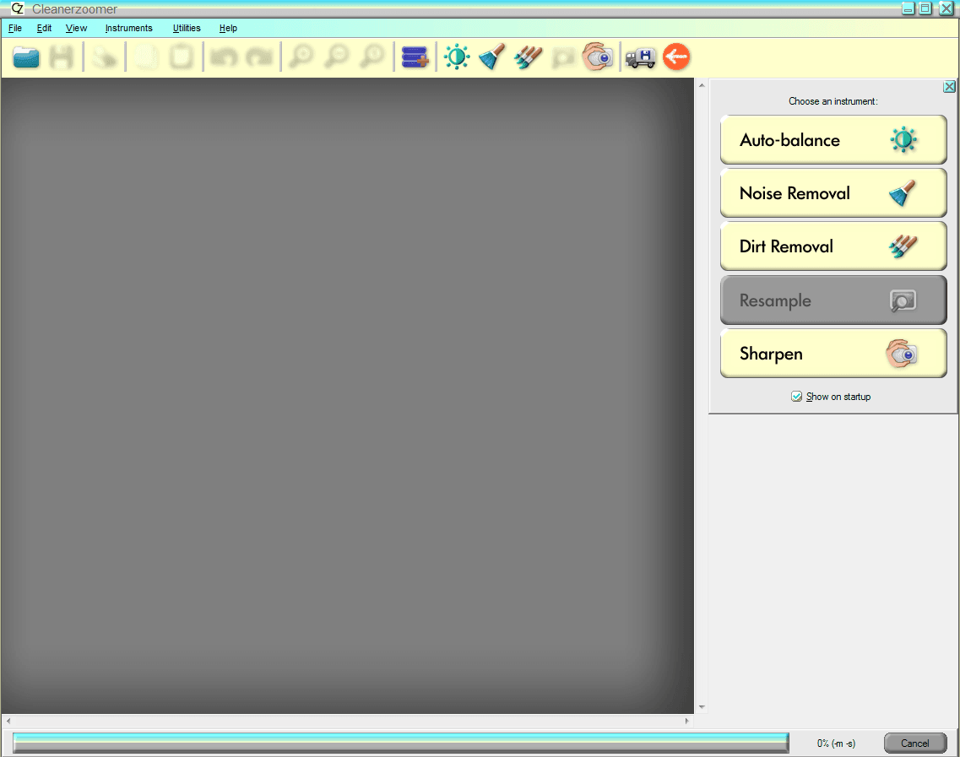Close the instrument chooser panel
Image resolution: width=960 pixels, height=757 pixels.
point(949,87)
